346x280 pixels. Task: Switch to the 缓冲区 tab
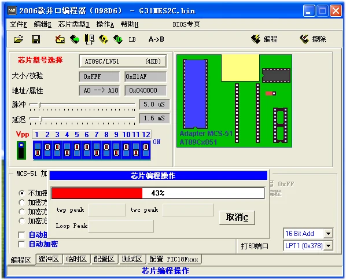[x=49, y=259]
